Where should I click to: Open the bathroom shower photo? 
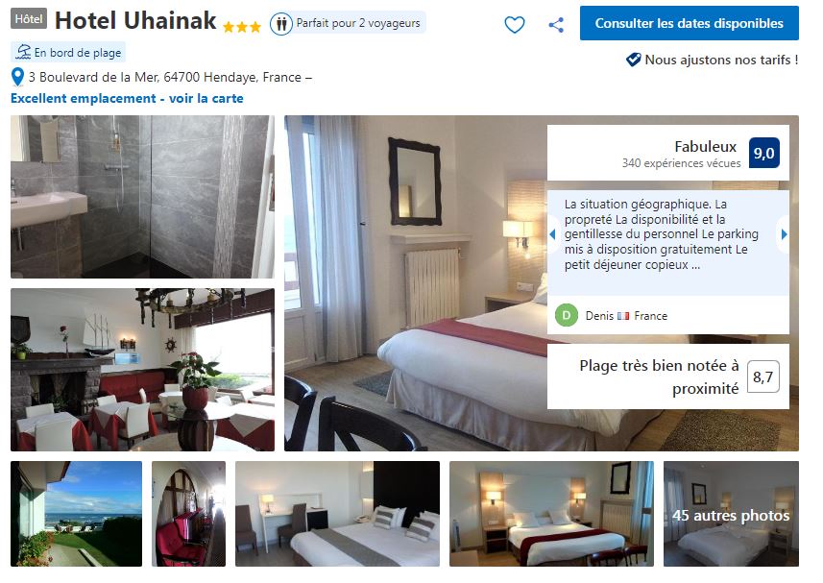click(142, 197)
